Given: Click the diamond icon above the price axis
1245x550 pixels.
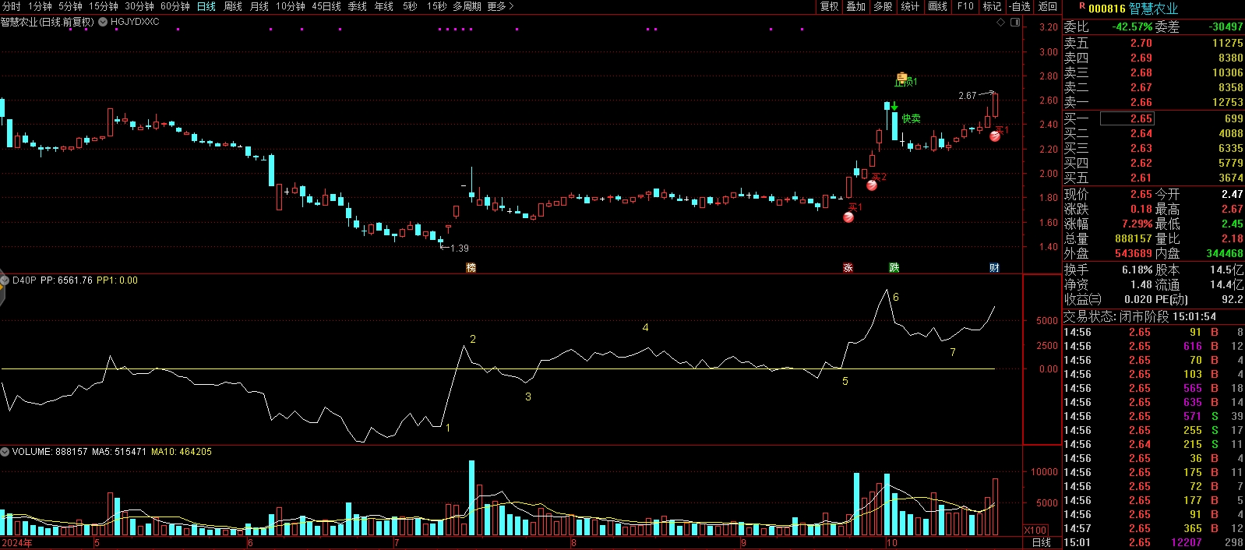Looking at the screenshot, I should tap(1001, 22).
